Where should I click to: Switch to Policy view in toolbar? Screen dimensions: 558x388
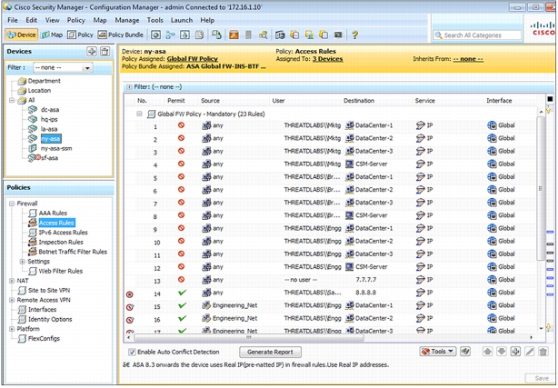point(80,35)
